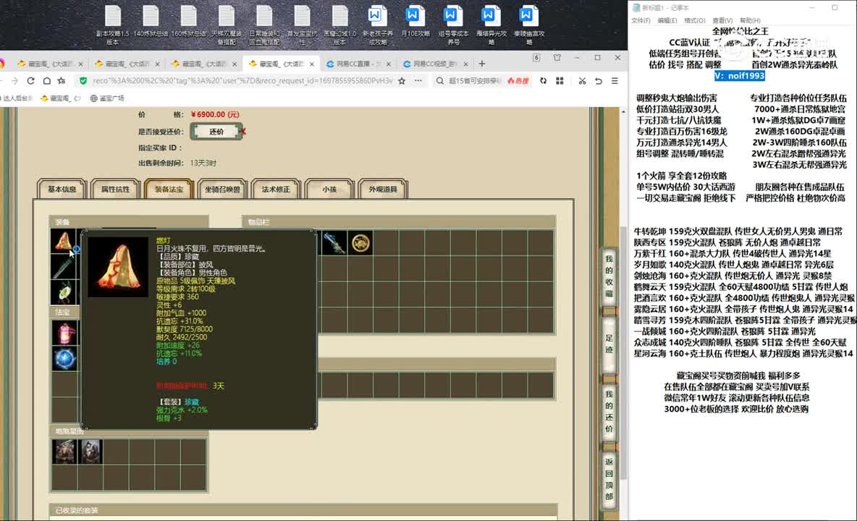Click the blue orb 法宝 item icon

click(64, 358)
